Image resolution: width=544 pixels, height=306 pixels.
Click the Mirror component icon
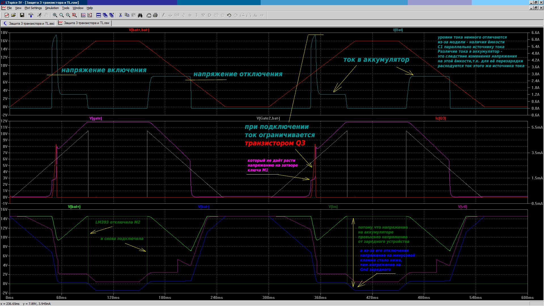coord(249,15)
